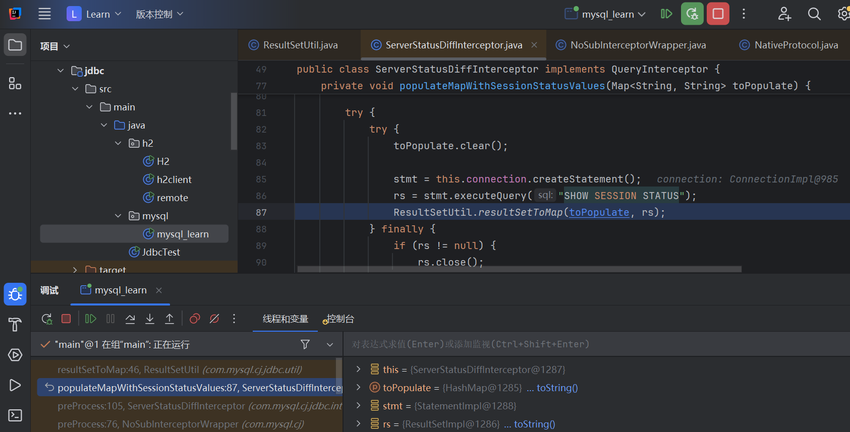Show more tool windows ellipsis

coord(15,113)
